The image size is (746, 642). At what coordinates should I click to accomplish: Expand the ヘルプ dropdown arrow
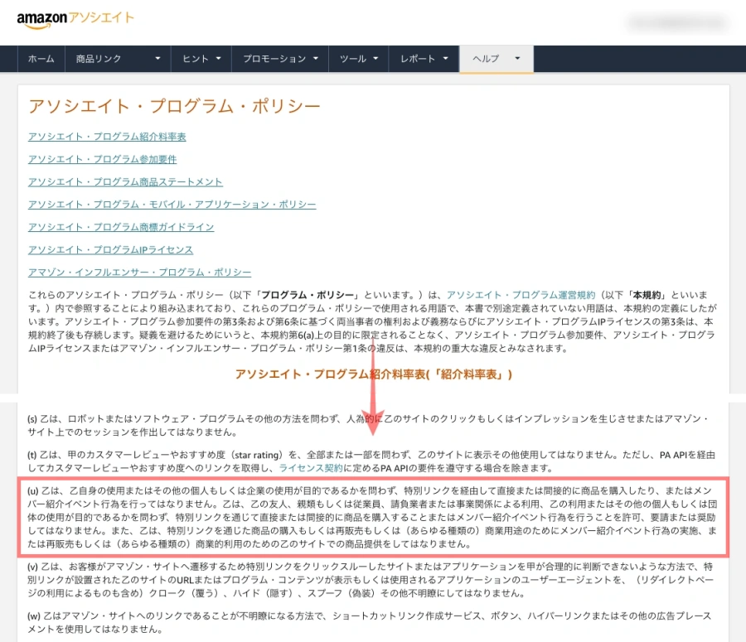[x=517, y=59]
